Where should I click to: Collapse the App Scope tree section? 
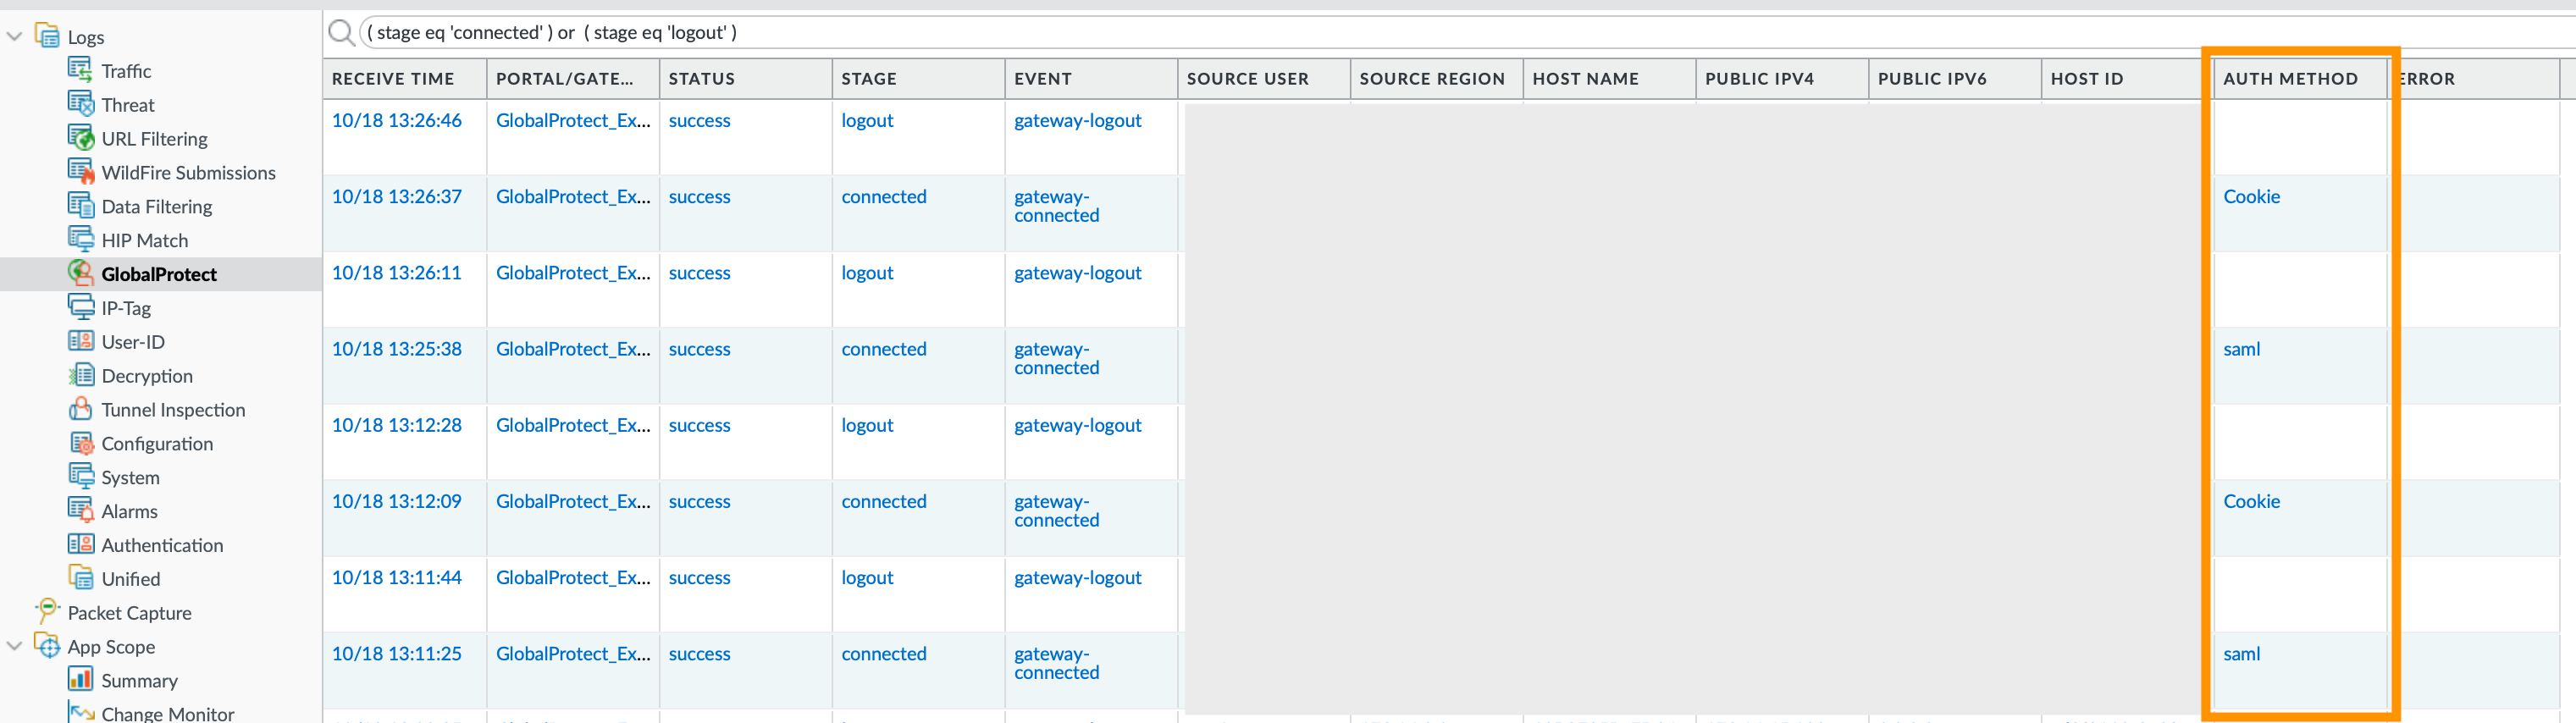pos(14,646)
